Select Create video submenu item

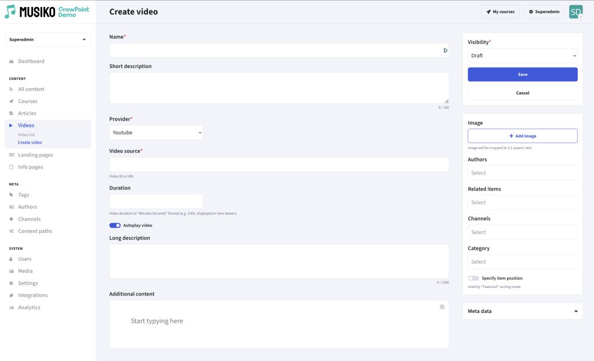click(30, 143)
